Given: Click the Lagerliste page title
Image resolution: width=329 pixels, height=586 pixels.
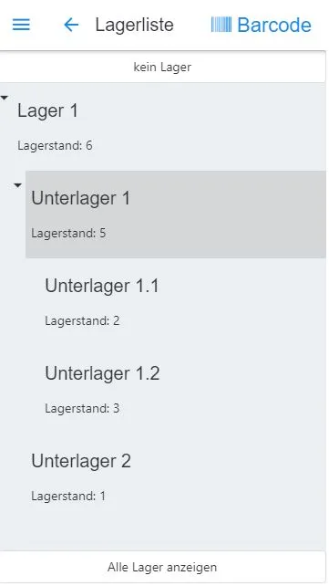Looking at the screenshot, I should pos(134,25).
